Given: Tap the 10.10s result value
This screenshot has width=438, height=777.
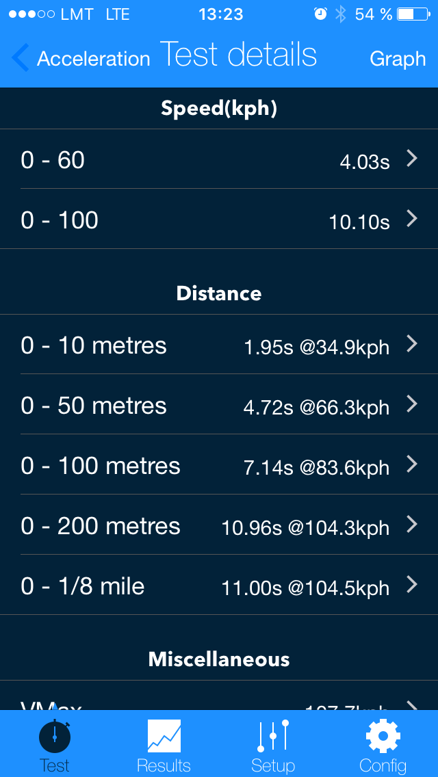Looking at the screenshot, I should (x=359, y=222).
